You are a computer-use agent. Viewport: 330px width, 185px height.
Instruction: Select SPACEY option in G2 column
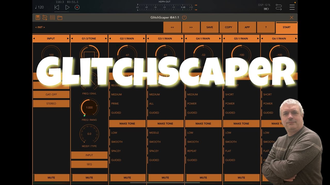tap(116, 151)
